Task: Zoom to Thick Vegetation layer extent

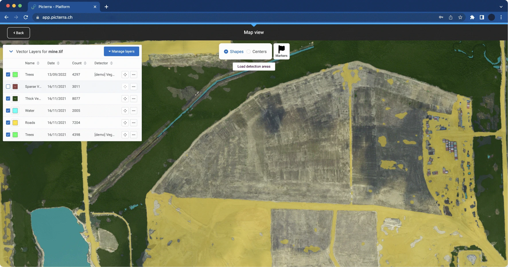Action: click(x=125, y=99)
